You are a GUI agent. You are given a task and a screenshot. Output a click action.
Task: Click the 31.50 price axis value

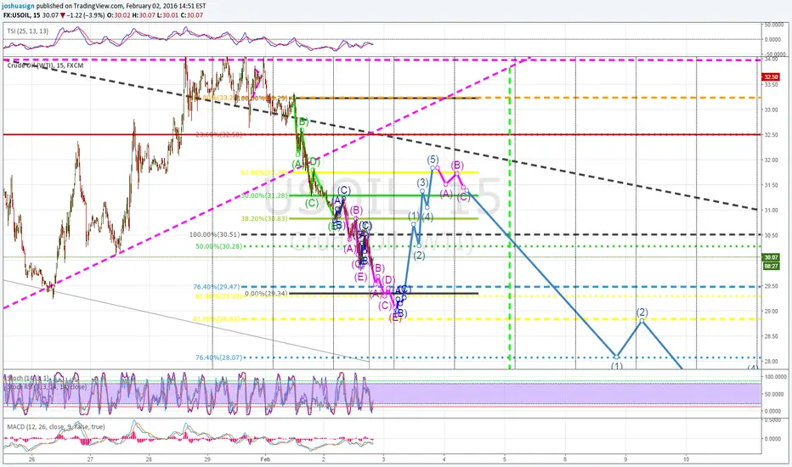tap(771, 185)
